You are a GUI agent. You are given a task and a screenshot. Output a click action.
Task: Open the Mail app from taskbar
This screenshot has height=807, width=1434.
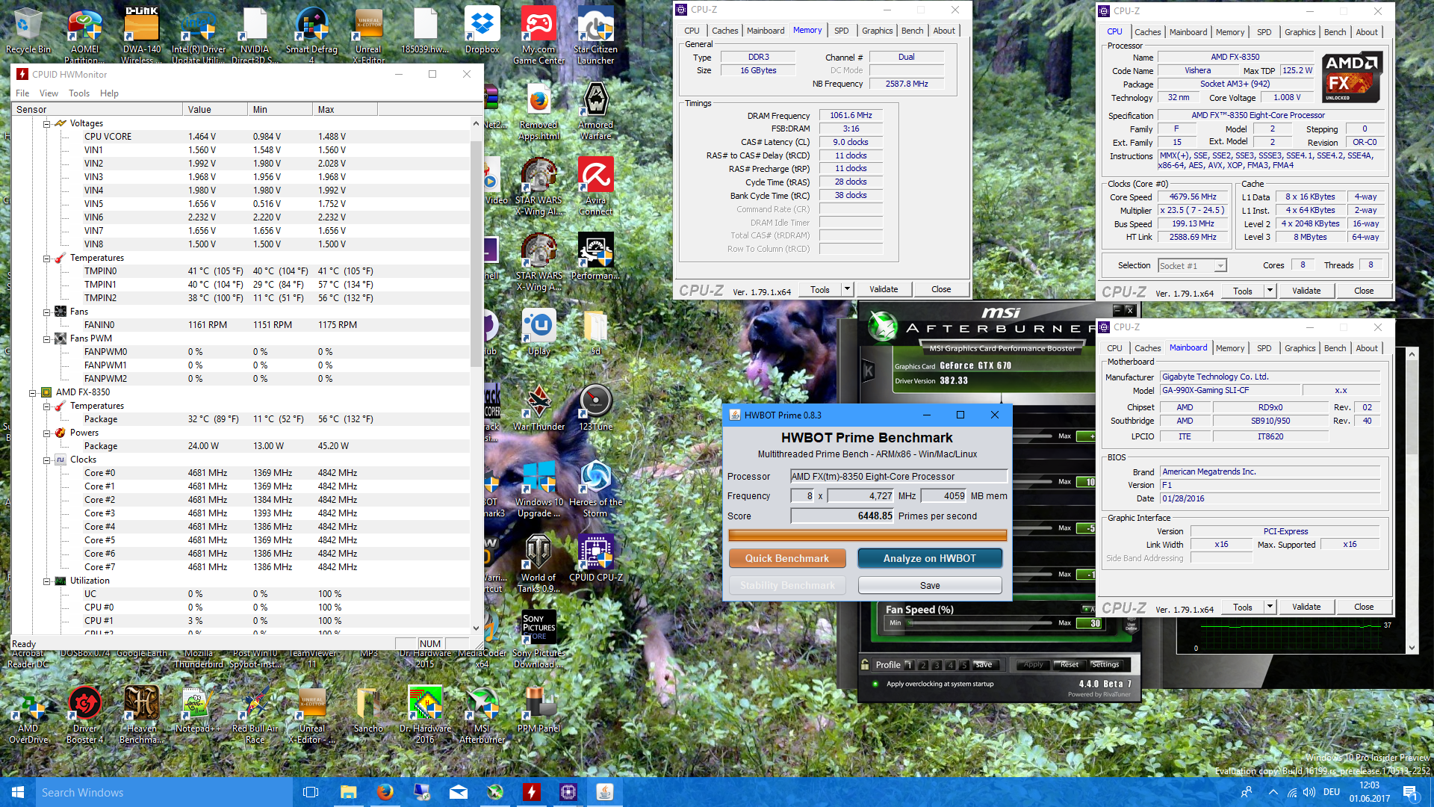click(459, 792)
